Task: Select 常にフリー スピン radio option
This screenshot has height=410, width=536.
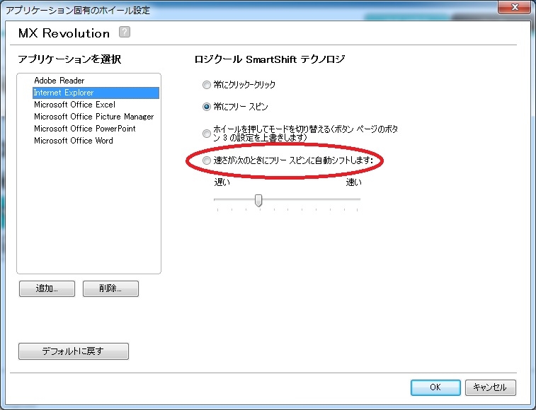Action: click(207, 107)
